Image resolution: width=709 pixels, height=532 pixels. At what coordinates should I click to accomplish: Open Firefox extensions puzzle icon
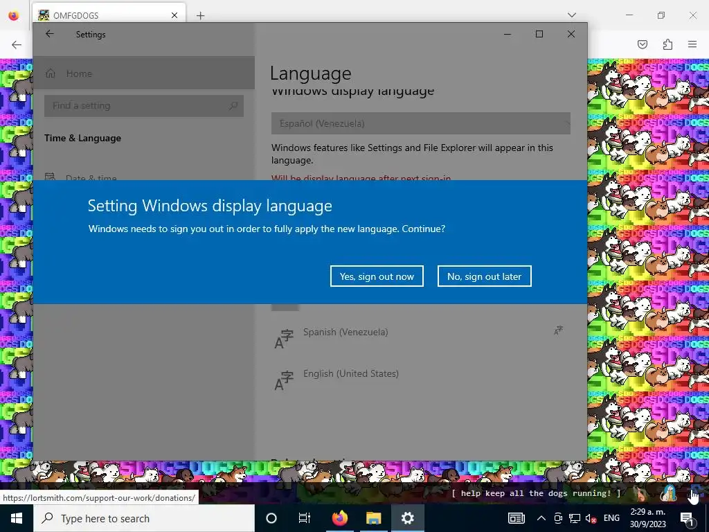click(x=667, y=44)
